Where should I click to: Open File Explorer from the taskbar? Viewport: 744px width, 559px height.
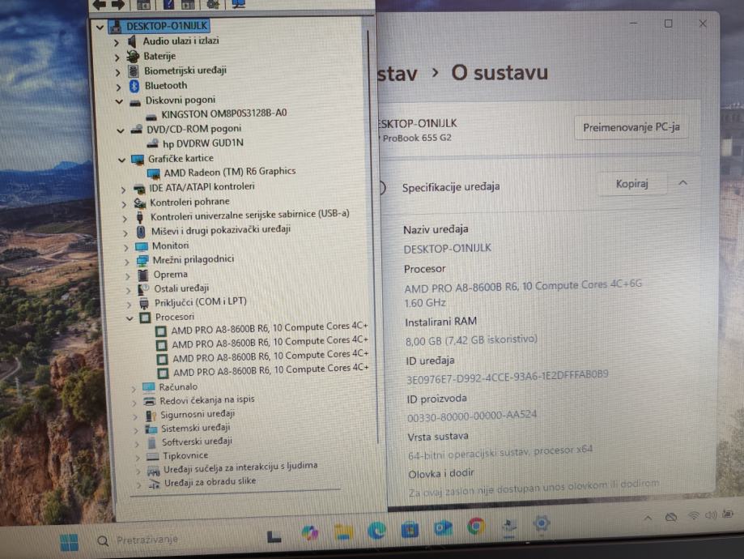point(343,531)
